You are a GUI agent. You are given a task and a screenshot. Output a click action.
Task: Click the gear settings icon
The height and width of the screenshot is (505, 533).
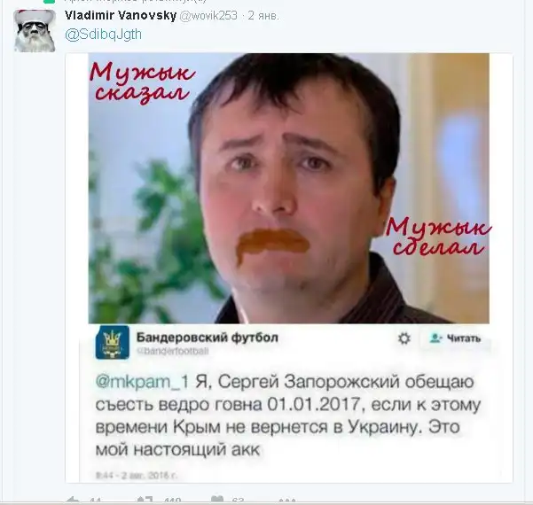(x=404, y=338)
